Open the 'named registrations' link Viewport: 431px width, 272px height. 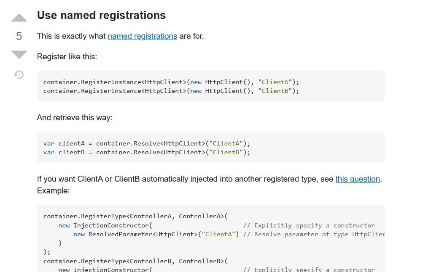(142, 36)
